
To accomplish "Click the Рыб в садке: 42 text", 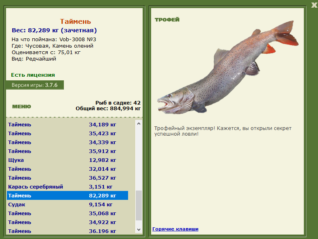I will click(118, 103).
